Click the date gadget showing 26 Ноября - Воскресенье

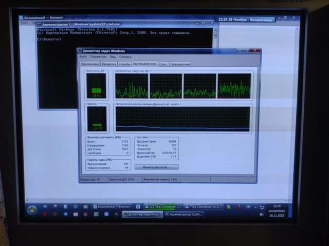pos(245,20)
